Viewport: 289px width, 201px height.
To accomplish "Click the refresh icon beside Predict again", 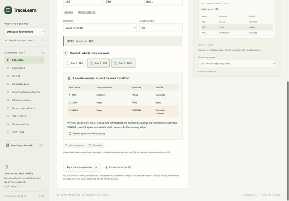I will pos(70,134).
